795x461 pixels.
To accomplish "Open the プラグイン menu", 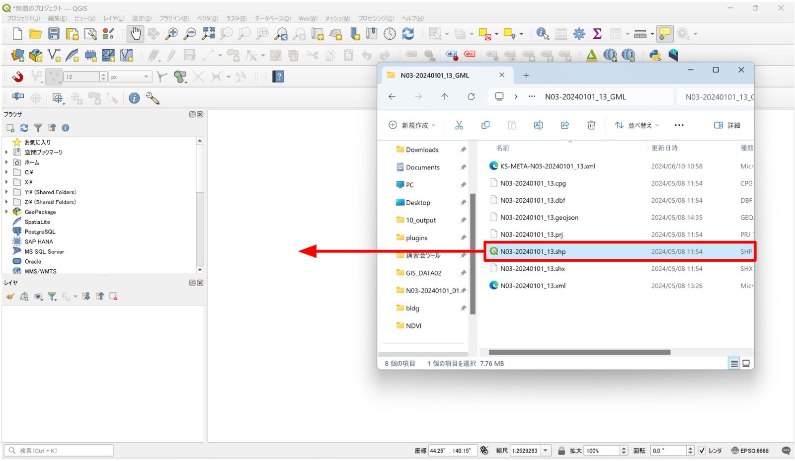I will (x=174, y=18).
